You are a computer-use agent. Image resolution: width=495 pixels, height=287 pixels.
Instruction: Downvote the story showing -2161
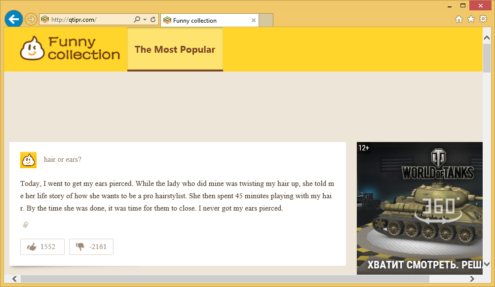[91, 247]
